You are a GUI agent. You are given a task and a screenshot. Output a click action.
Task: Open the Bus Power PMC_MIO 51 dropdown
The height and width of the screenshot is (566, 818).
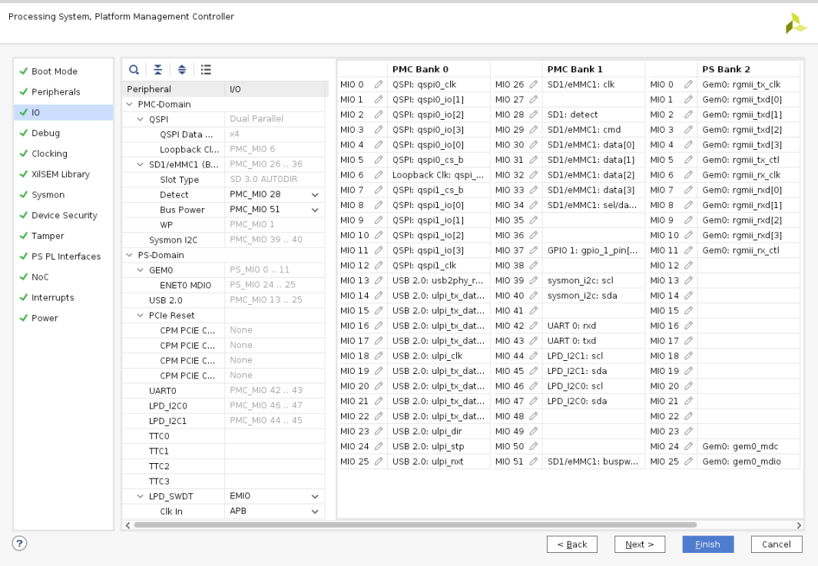[x=314, y=210]
